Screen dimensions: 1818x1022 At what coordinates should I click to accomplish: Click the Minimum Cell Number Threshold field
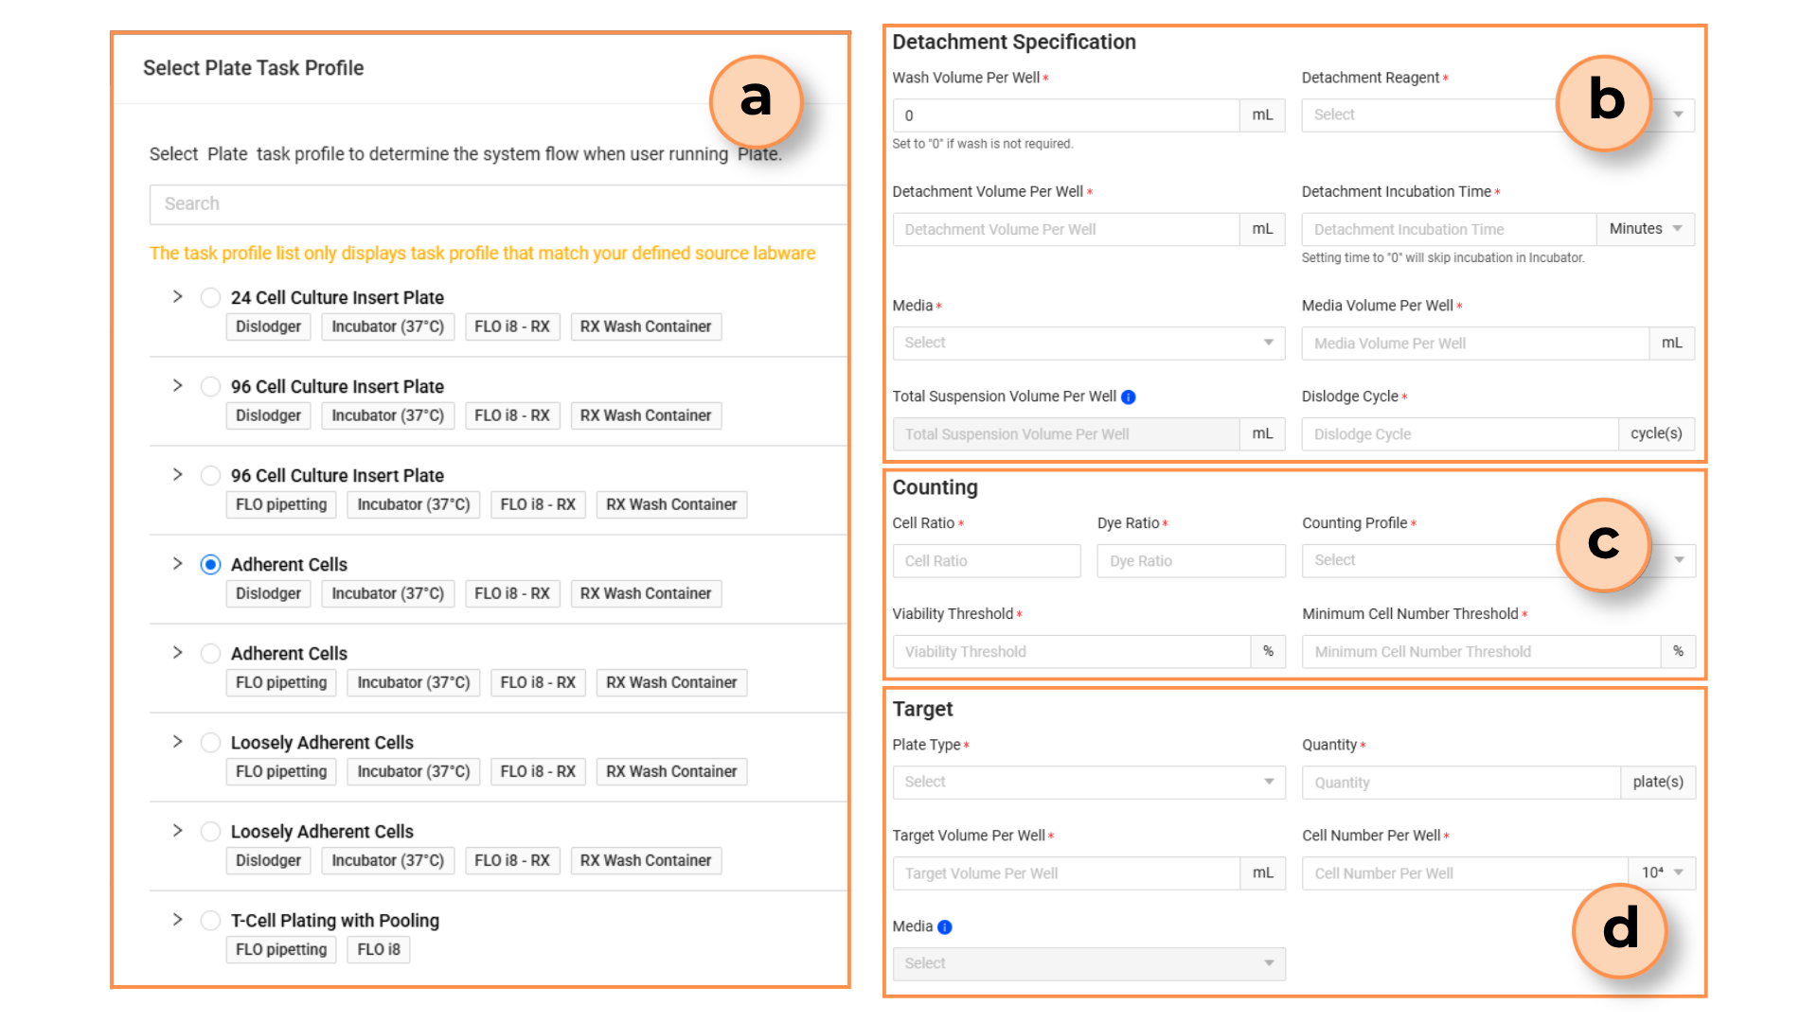(x=1482, y=652)
